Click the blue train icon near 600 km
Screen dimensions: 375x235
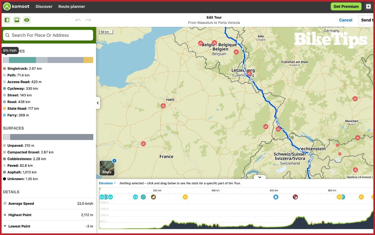276,197
